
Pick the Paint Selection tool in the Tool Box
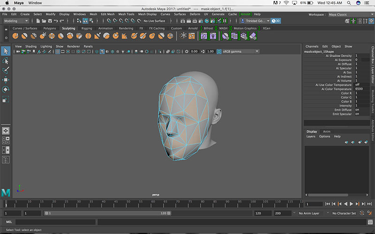point(6,70)
